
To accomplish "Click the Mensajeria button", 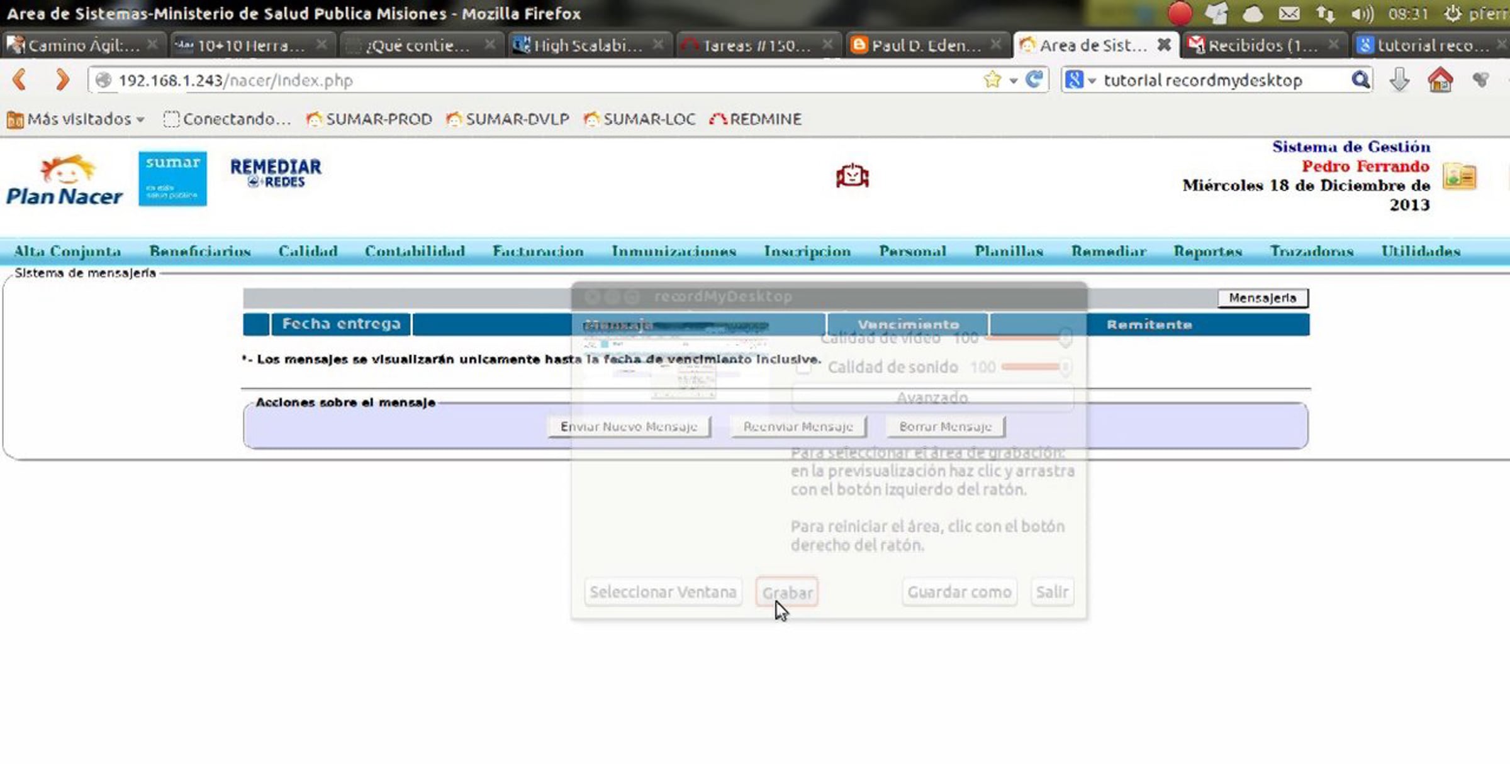I will tap(1262, 298).
